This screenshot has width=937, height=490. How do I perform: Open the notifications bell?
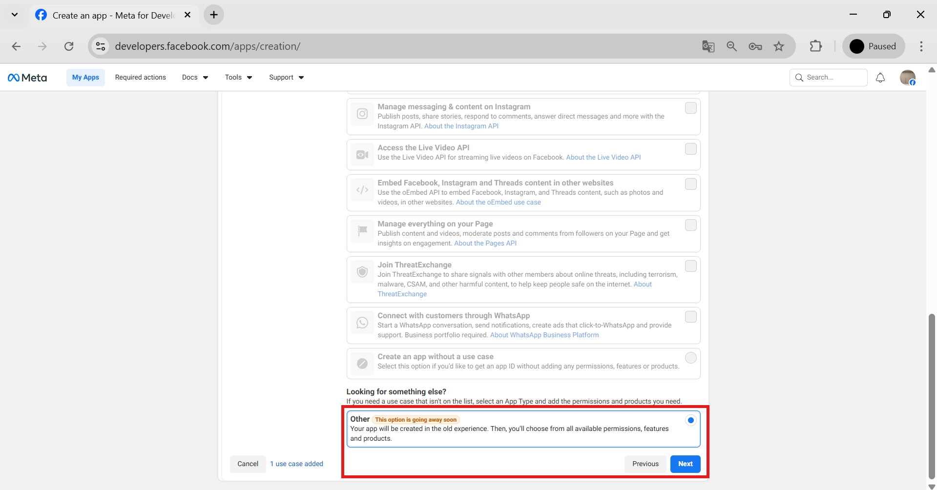[880, 78]
